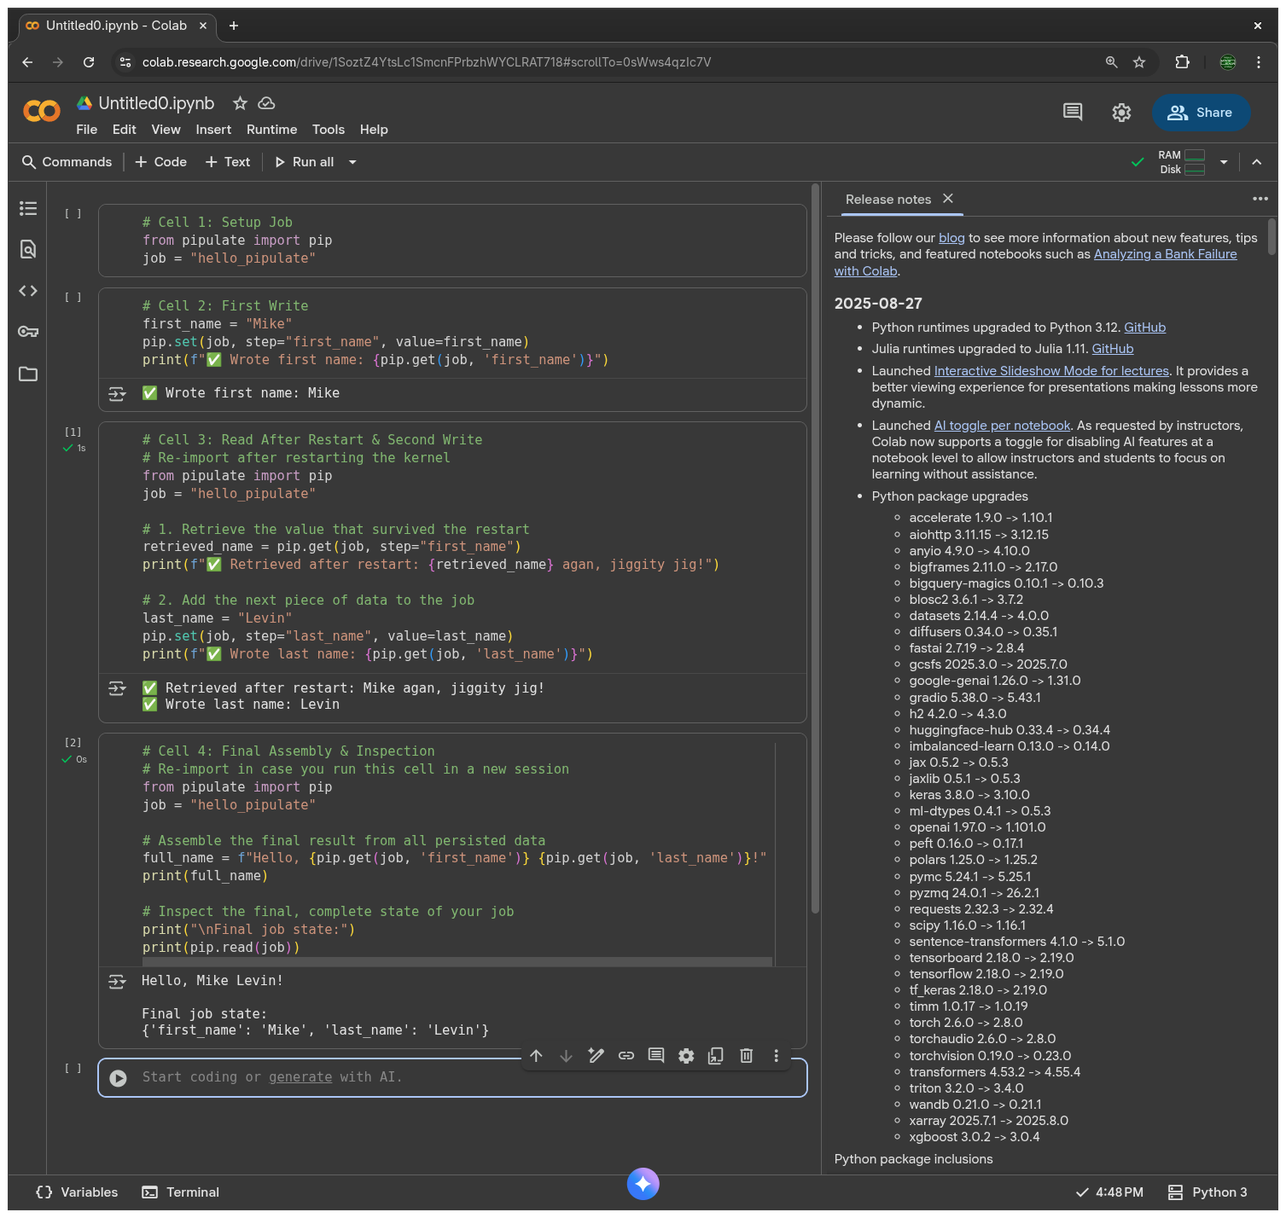Open the RAM and Disk resources dropdown
Screen dimensions: 1286x1218
point(1224,162)
